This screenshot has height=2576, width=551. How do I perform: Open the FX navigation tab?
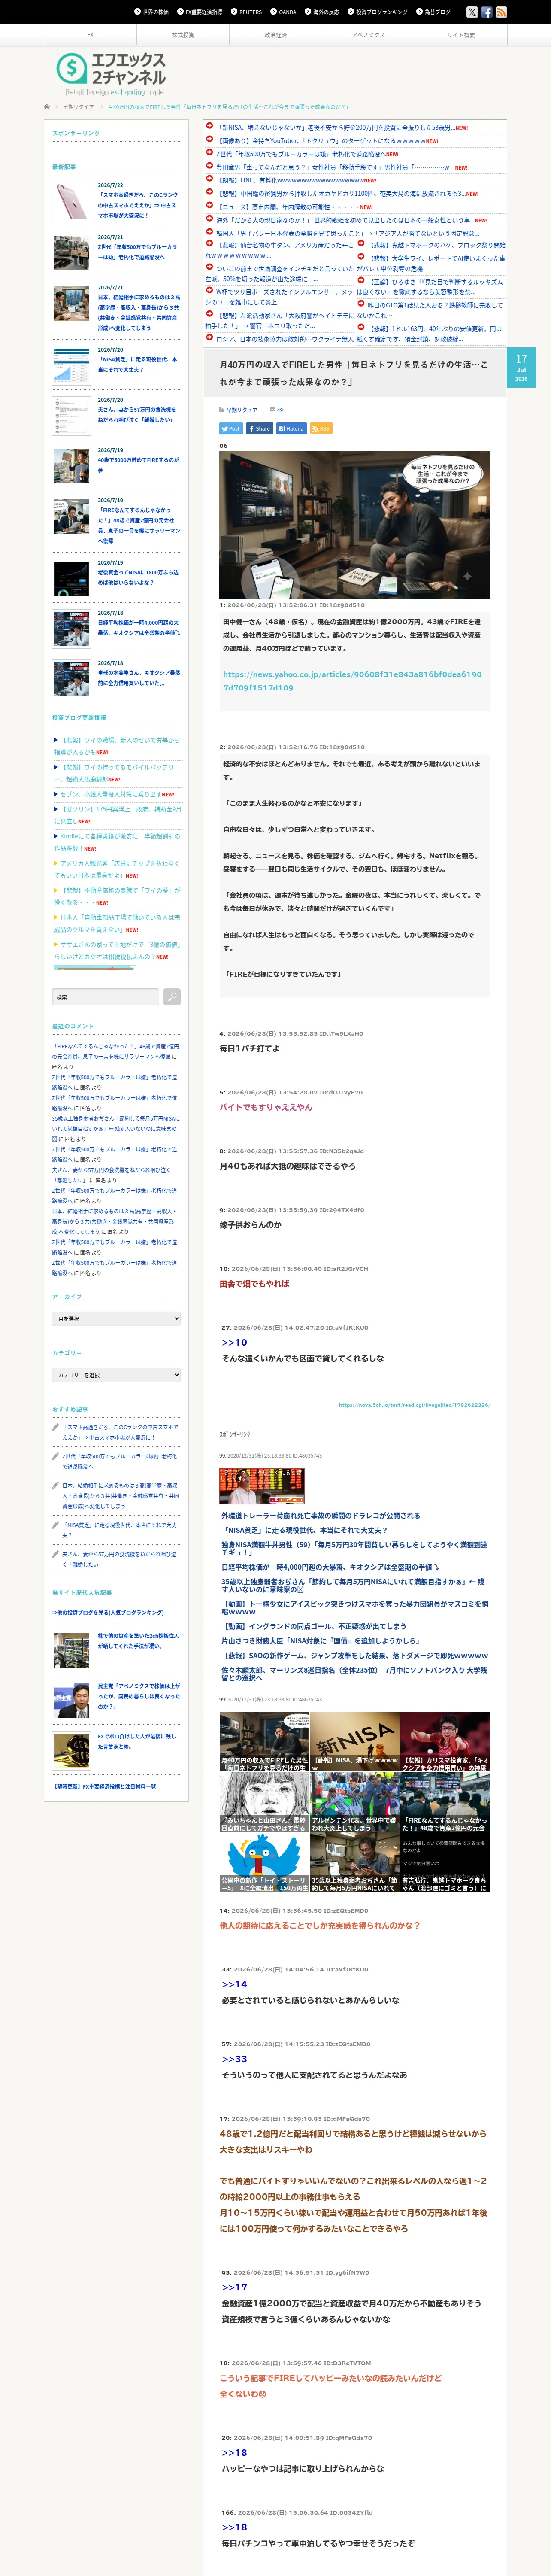coord(90,35)
